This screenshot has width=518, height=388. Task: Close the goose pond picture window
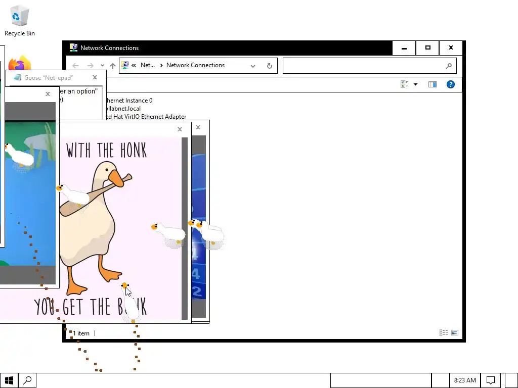[48, 94]
